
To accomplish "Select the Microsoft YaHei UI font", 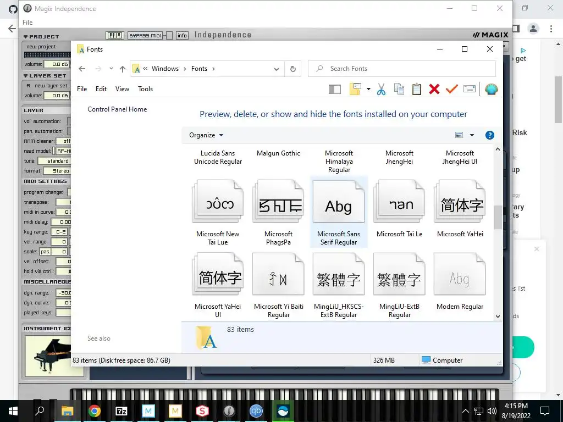I will (218, 285).
